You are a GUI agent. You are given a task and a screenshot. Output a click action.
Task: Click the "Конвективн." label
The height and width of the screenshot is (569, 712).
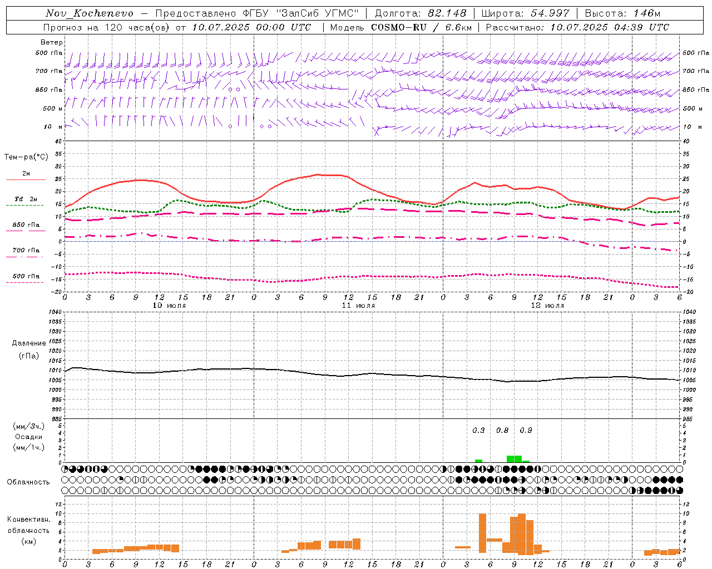(x=29, y=520)
